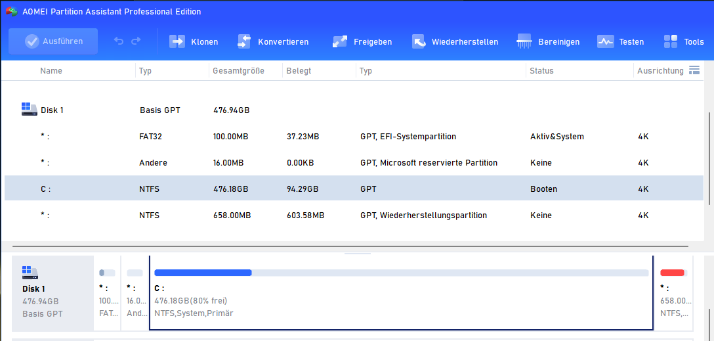The image size is (714, 341).
Task: Click the disk map vertical scrollbar
Action: click(x=708, y=325)
